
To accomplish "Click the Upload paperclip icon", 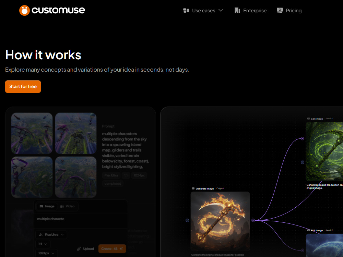I will 79,249.
